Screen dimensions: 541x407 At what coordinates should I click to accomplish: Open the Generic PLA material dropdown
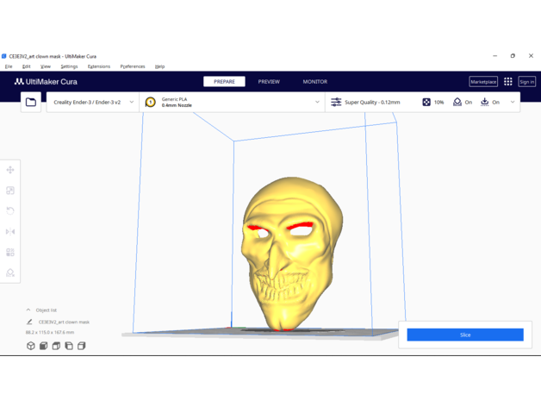[x=233, y=102]
